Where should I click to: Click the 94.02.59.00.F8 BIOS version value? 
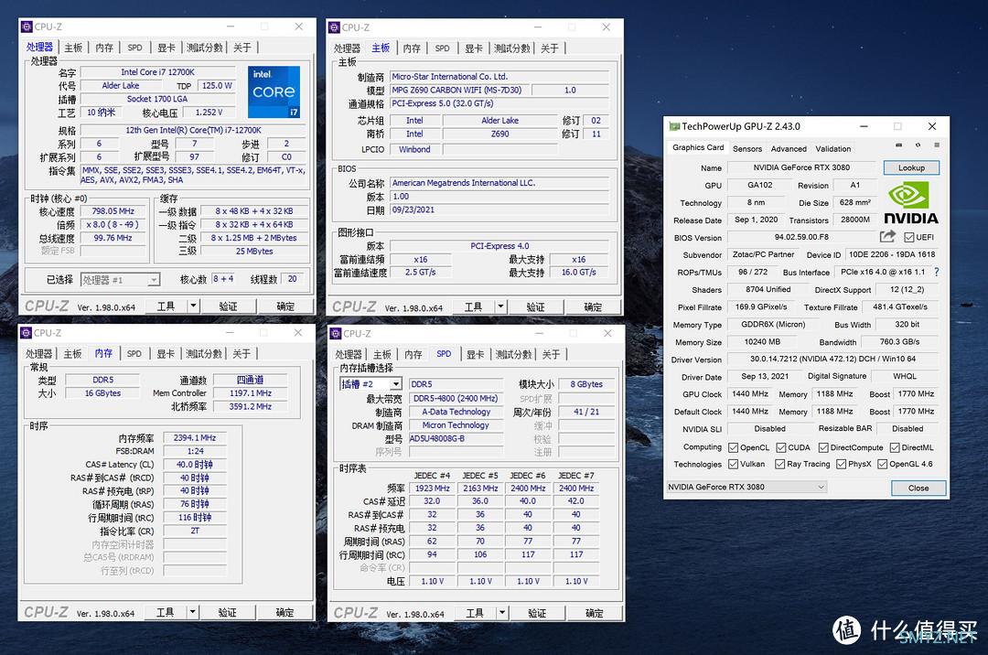801,237
